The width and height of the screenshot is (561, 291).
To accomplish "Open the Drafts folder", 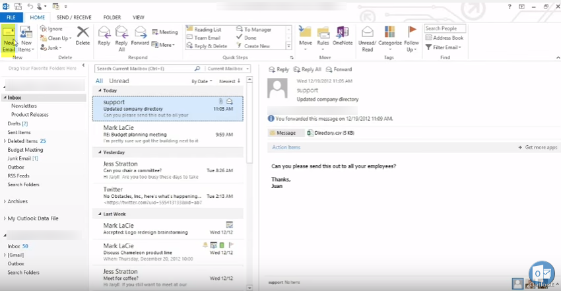I will (18, 123).
